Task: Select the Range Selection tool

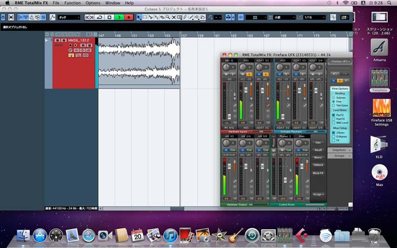Action: coord(145,17)
